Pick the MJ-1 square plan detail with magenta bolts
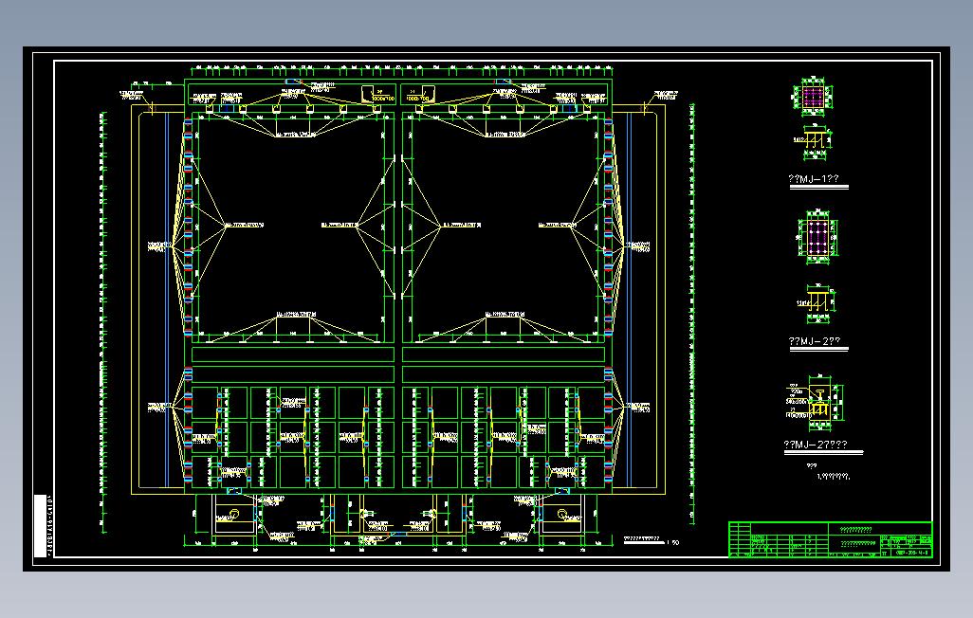Viewport: 973px width, 618px height. tap(813, 97)
